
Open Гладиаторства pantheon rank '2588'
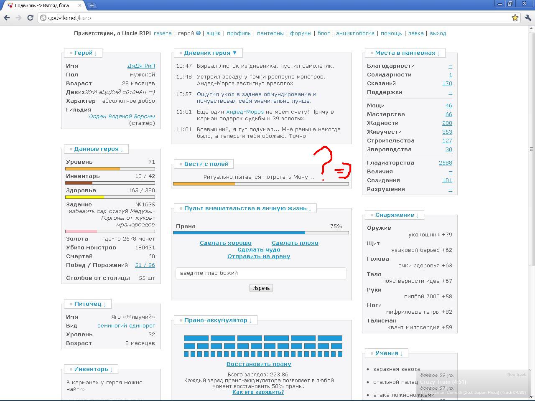pos(446,163)
